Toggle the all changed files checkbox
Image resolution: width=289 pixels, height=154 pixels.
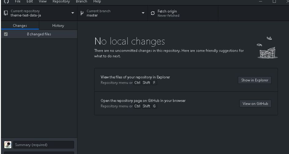tap(6, 34)
